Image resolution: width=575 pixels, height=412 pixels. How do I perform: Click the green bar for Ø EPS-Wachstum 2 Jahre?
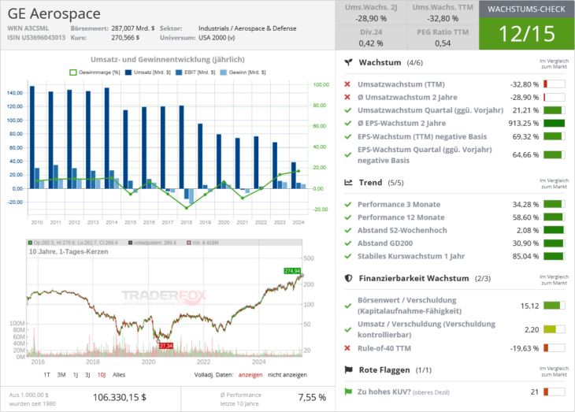click(554, 123)
